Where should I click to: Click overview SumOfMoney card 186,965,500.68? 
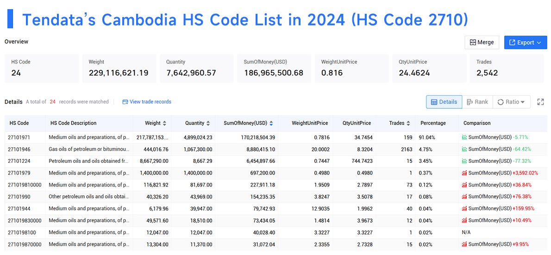[x=274, y=68]
